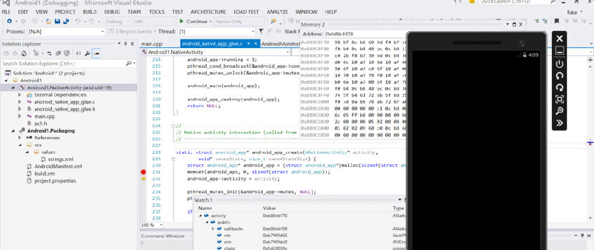Close the Memory 2 window

[521, 24]
